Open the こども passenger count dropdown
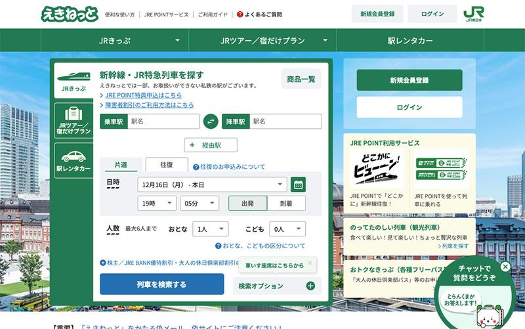The image size is (525, 329). pos(287,229)
